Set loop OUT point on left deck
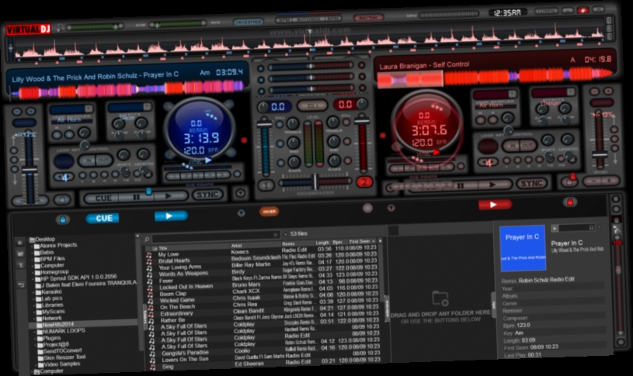 pyautogui.click(x=103, y=160)
